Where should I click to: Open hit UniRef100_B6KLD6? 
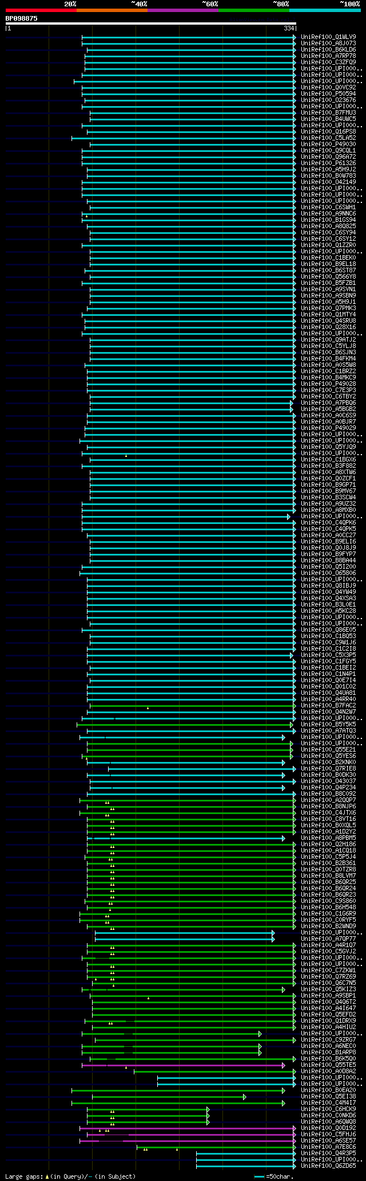pos(328,49)
